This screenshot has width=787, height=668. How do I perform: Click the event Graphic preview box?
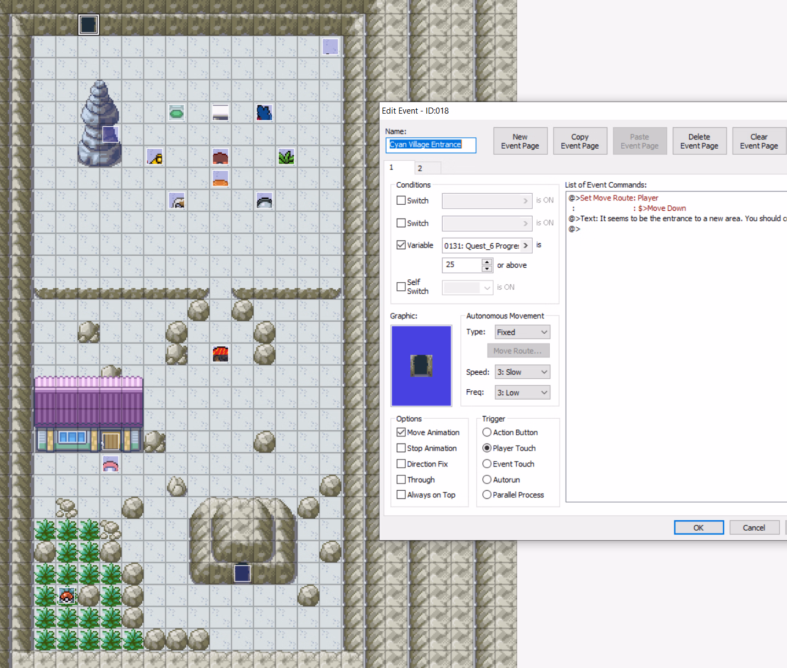click(x=421, y=366)
